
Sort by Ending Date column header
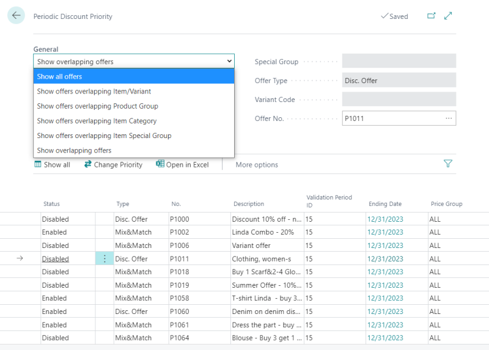point(385,204)
